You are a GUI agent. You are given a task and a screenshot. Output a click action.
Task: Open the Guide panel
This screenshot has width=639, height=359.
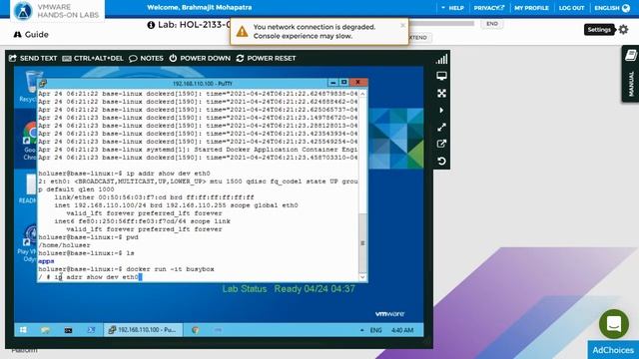coord(31,35)
